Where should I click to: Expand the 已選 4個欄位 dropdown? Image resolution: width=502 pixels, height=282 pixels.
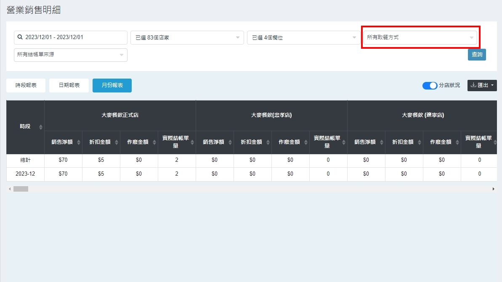(x=303, y=38)
